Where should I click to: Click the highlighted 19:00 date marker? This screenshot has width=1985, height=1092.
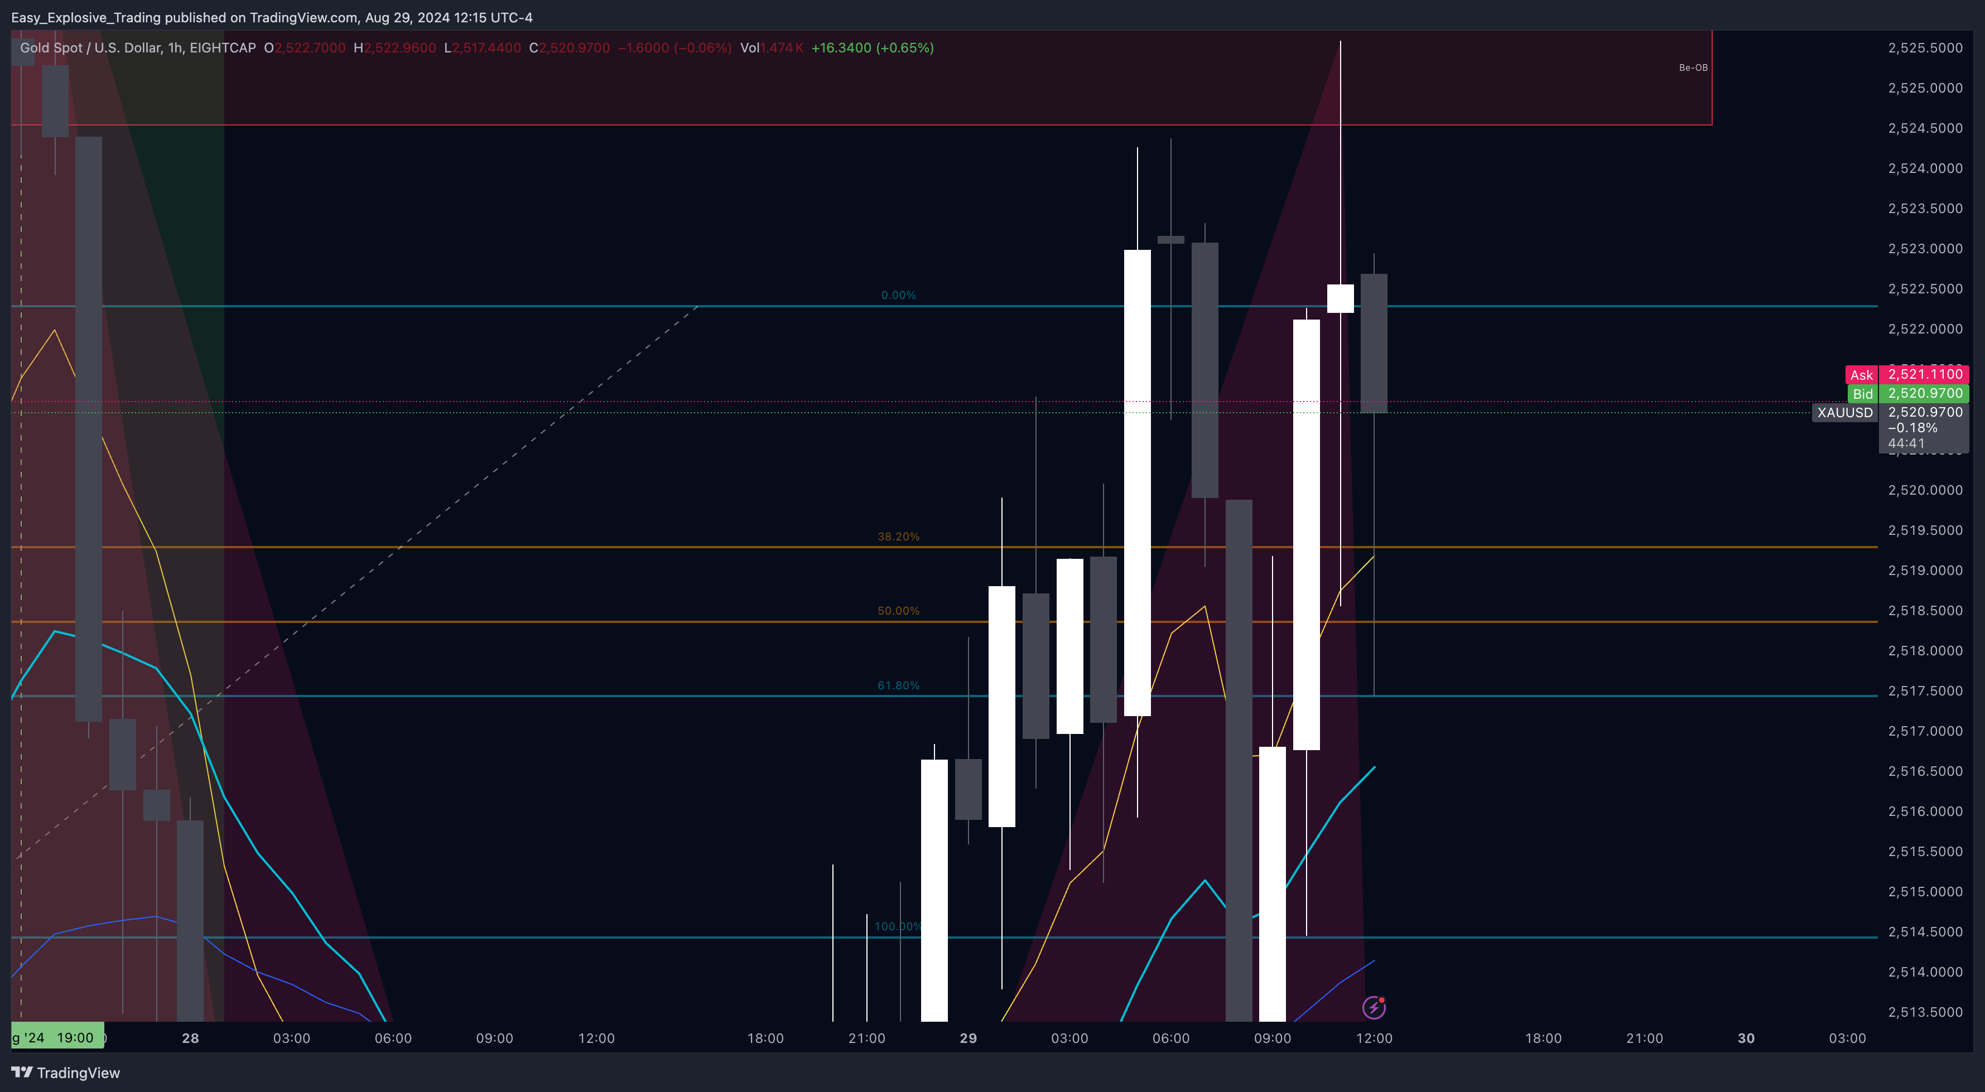[57, 1037]
